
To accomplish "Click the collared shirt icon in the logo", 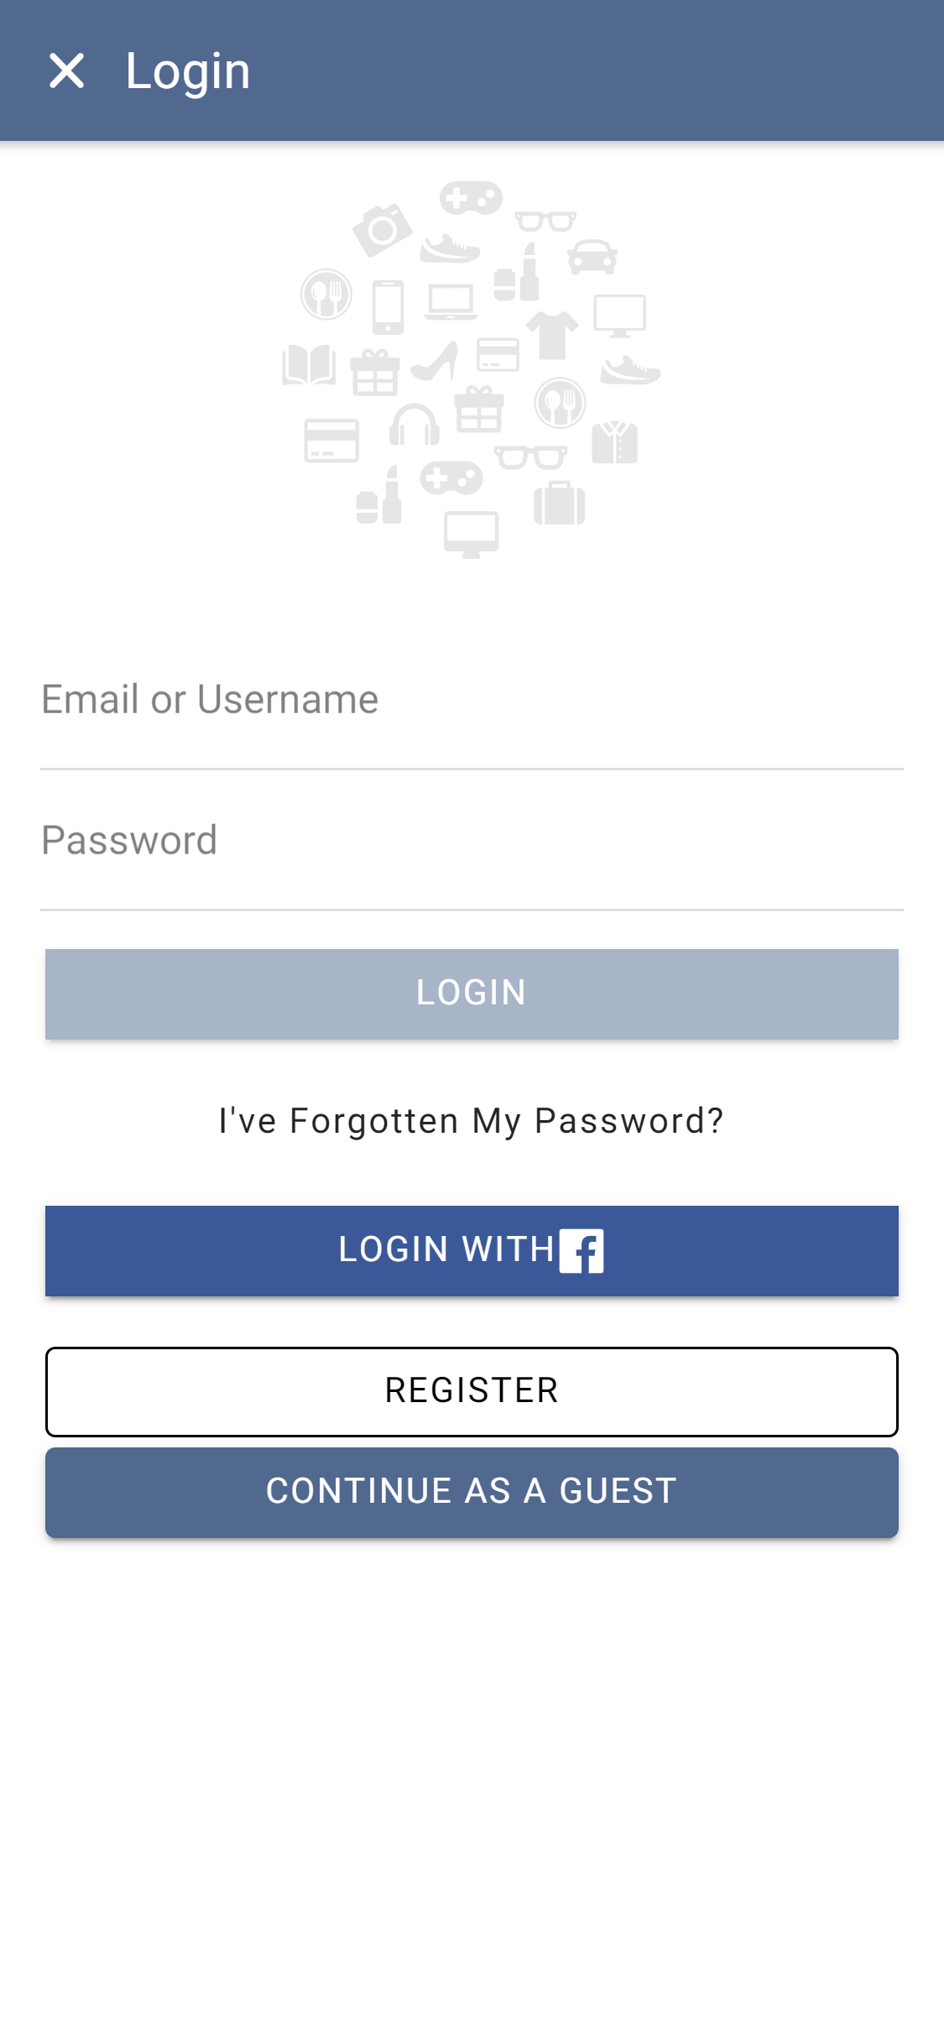I will point(614,442).
